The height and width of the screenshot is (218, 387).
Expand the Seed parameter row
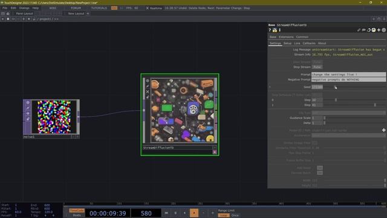270,87
